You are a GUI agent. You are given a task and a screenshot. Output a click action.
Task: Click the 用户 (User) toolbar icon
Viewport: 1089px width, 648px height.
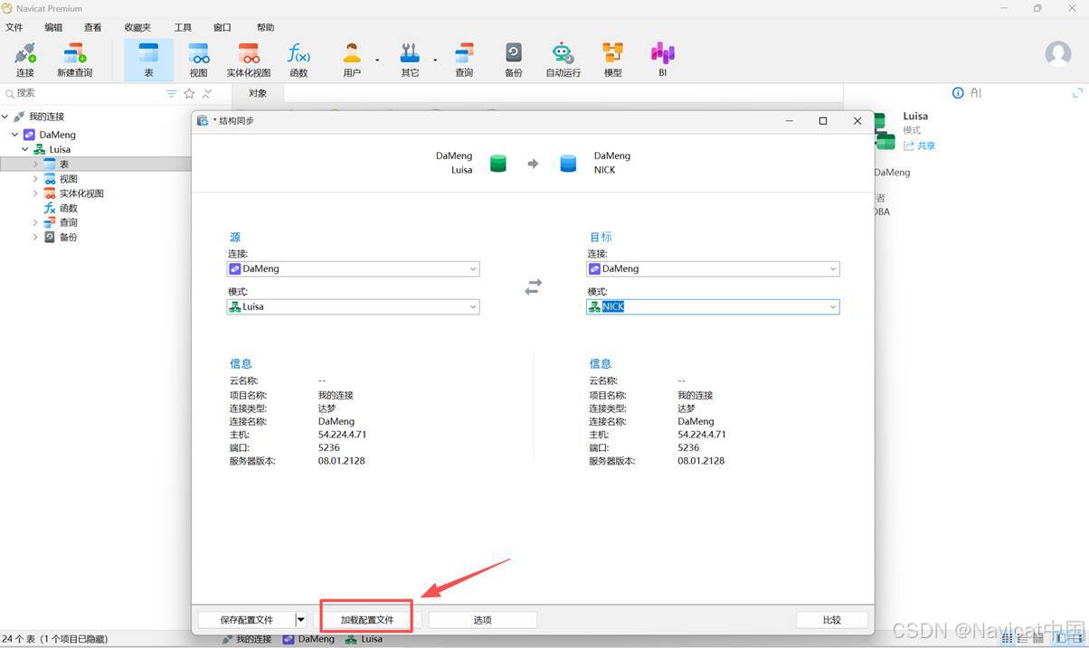[x=352, y=60]
